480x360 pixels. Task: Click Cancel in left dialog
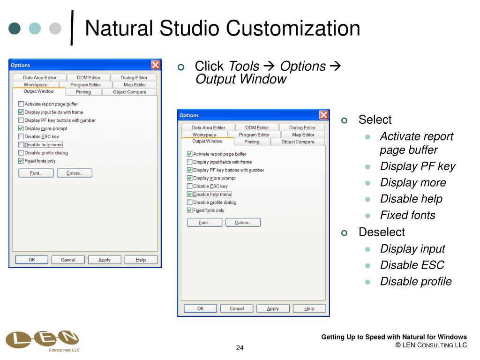click(68, 260)
